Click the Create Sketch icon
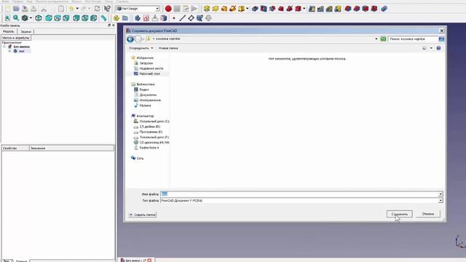 coord(146,18)
